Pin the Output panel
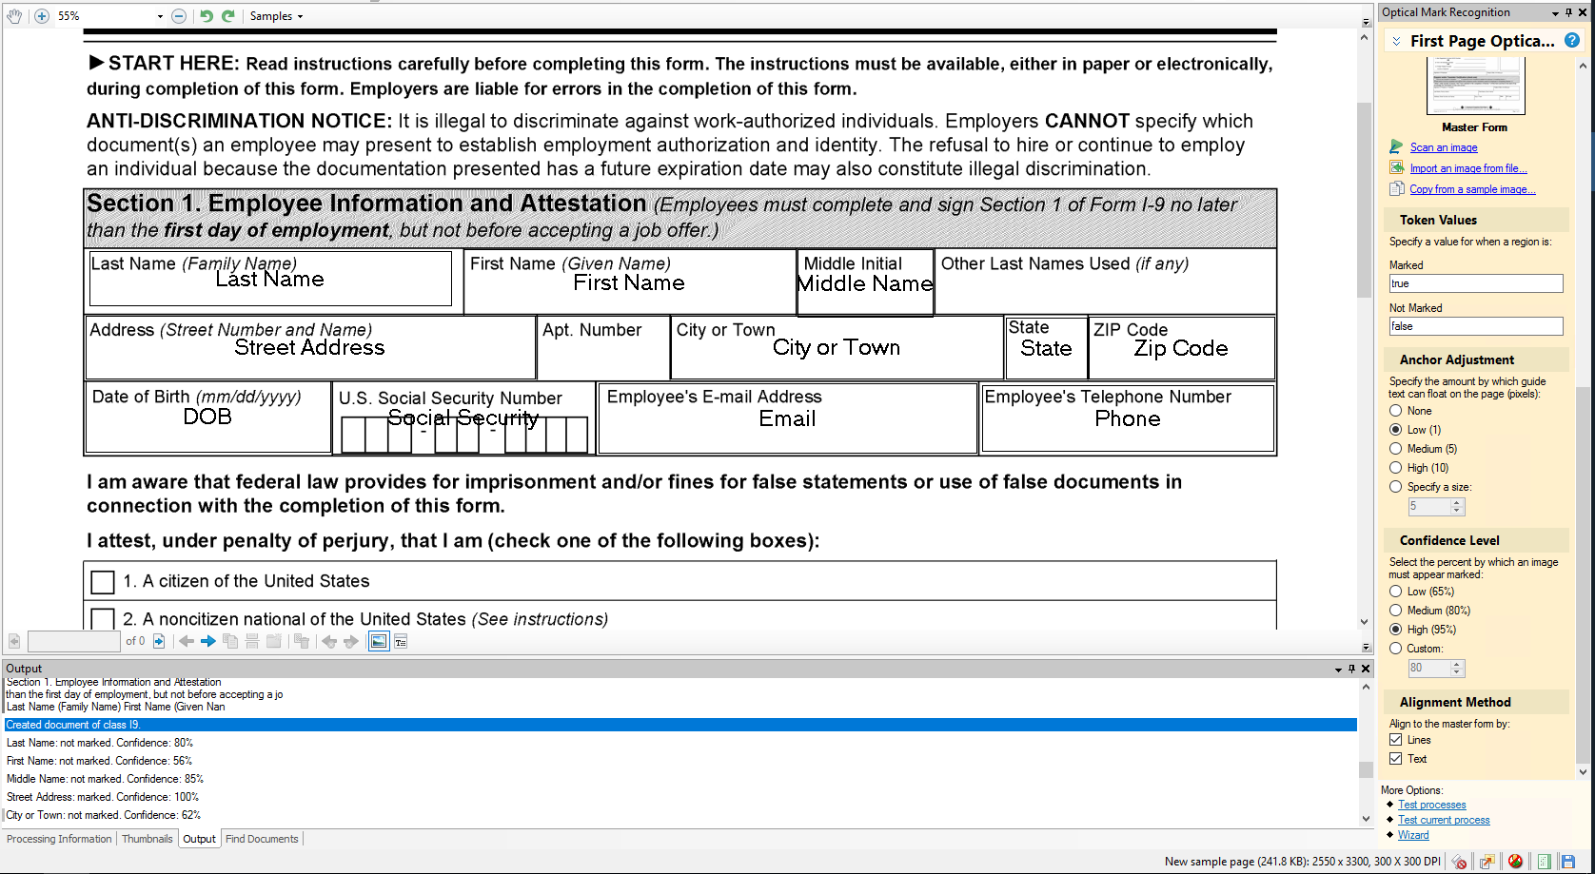Viewport: 1595px width, 874px height. click(1351, 669)
